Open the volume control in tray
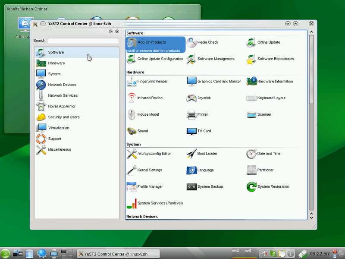 pos(264,254)
